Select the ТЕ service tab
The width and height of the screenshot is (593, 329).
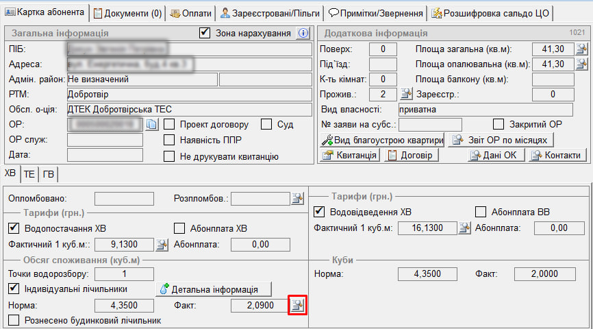tap(29, 173)
